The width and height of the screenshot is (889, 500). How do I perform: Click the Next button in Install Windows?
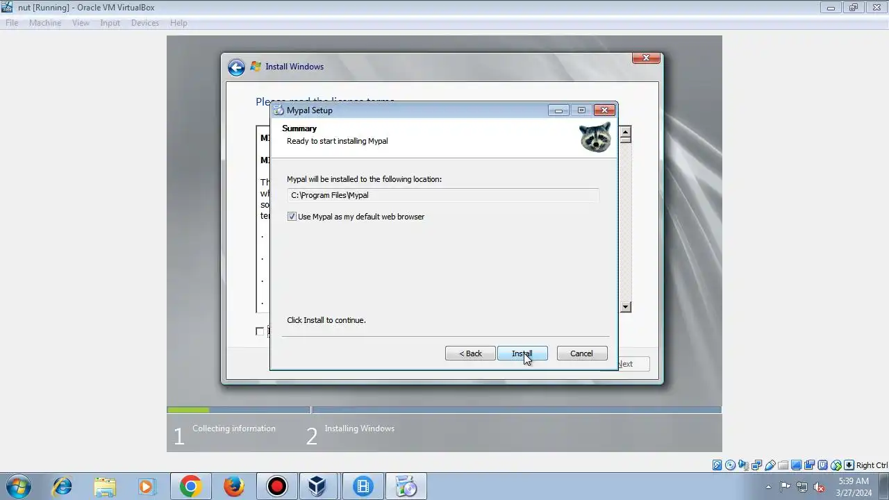pyautogui.click(x=625, y=364)
